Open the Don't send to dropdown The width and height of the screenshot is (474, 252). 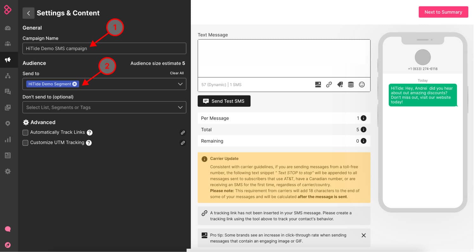coord(180,107)
